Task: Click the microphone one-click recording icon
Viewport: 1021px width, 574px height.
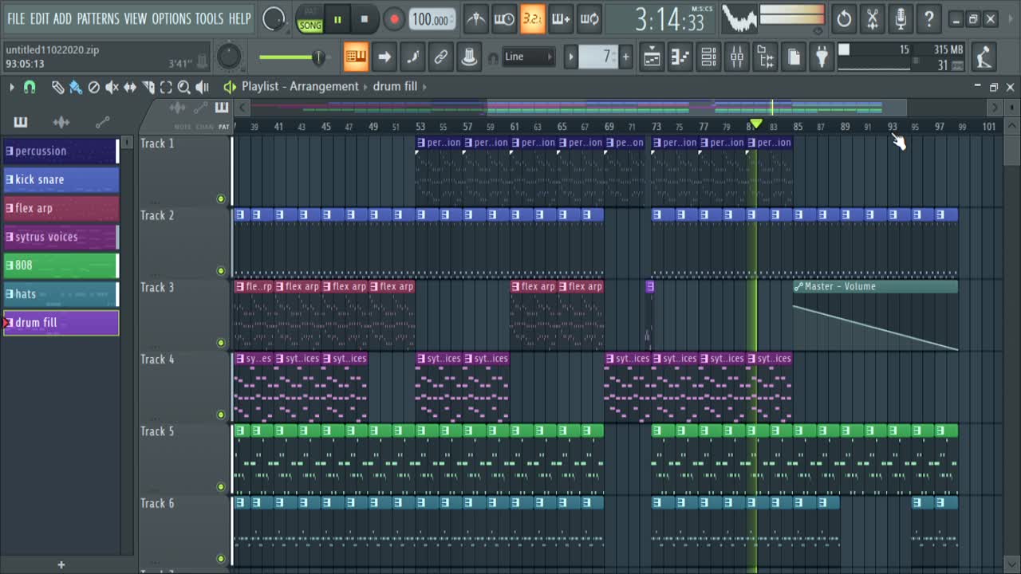Action: tap(901, 18)
